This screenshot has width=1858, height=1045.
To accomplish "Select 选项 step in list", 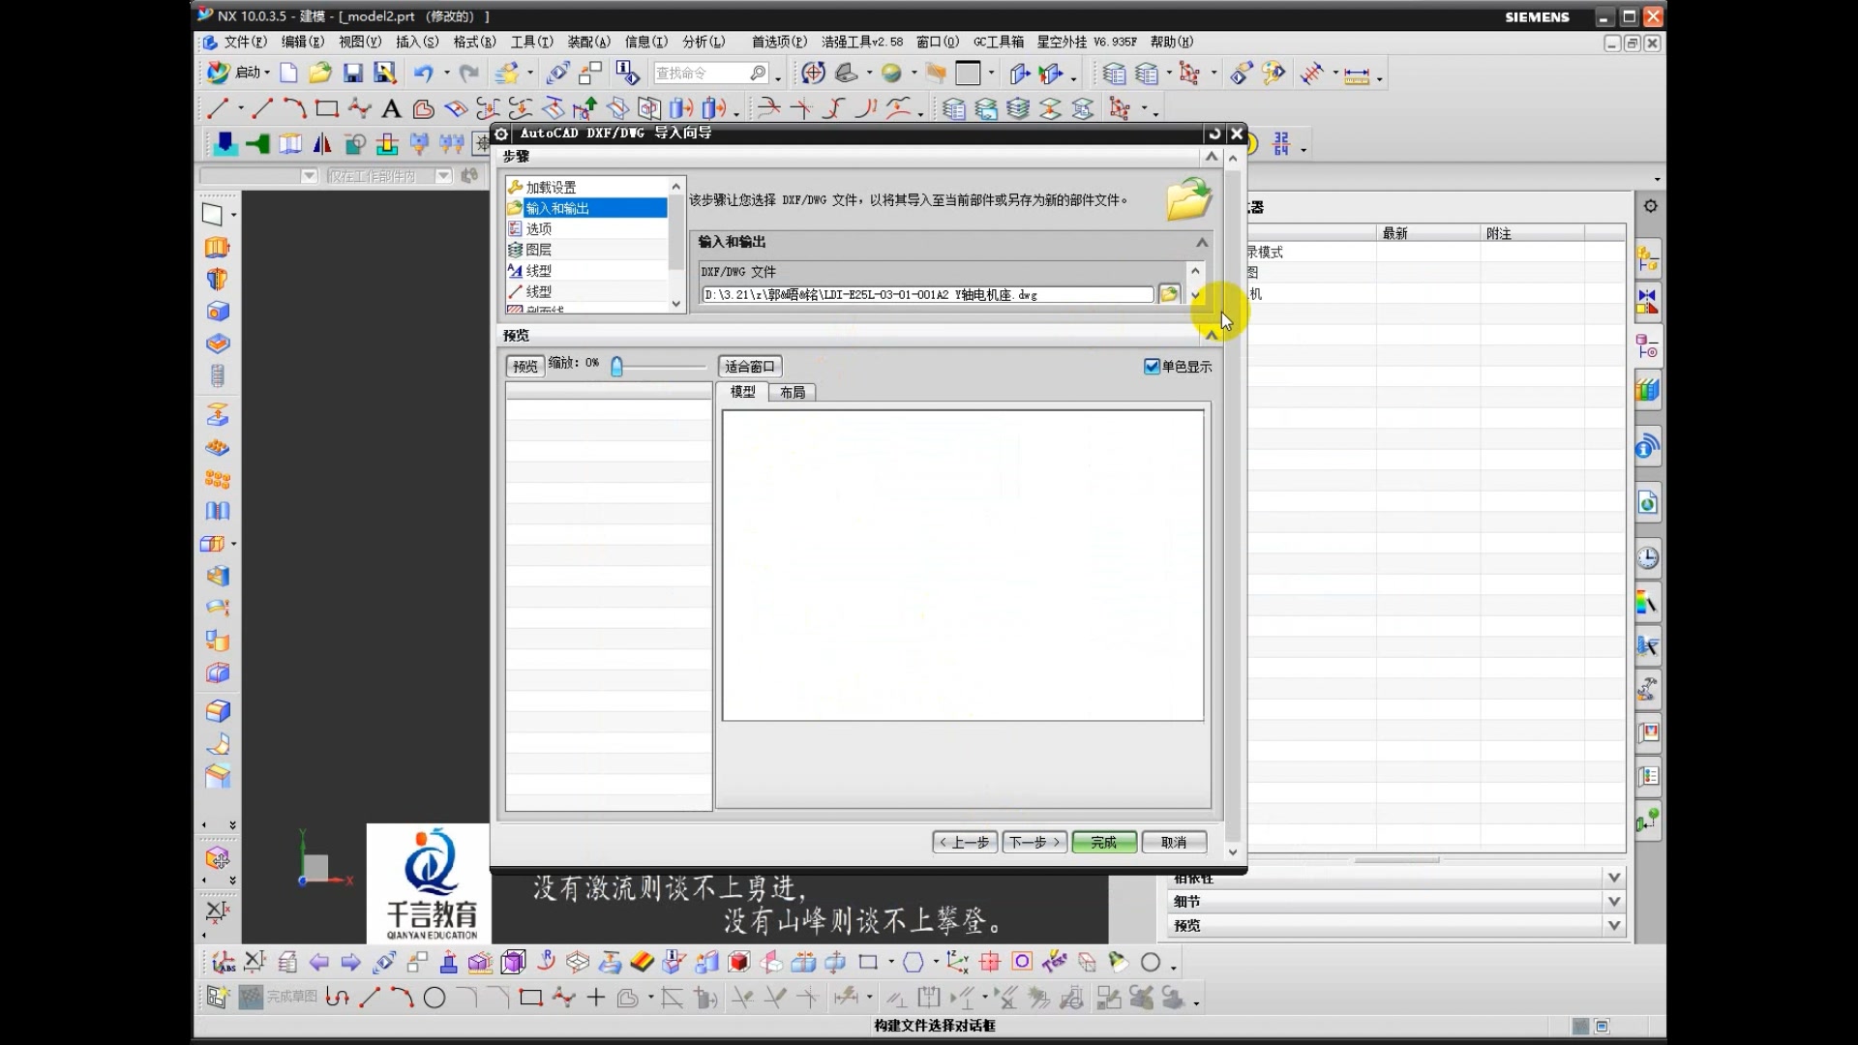I will 539,228.
